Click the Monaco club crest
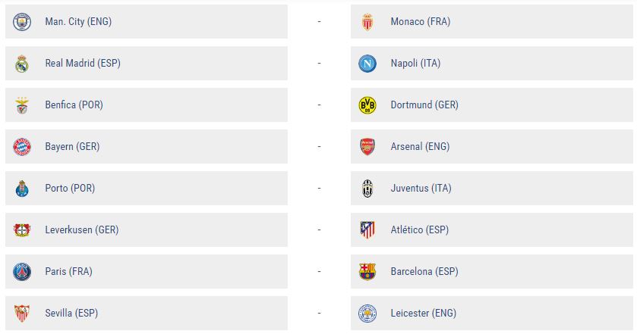This screenshot has width=637, height=334. (367, 22)
